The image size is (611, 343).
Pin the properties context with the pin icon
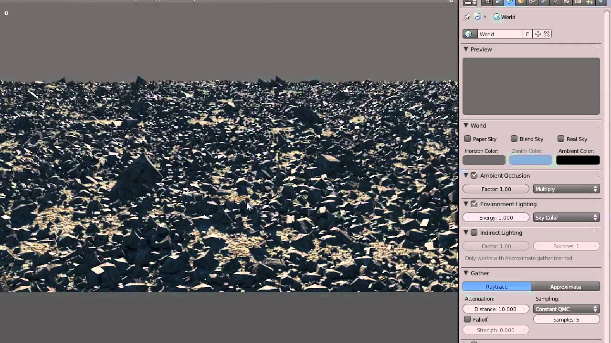(467, 17)
